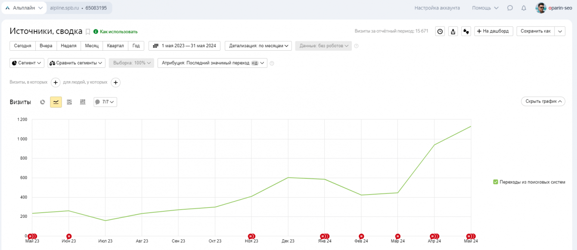This screenshot has height=250, width=577.
Task: Select the Неделя period
Action: point(68,46)
